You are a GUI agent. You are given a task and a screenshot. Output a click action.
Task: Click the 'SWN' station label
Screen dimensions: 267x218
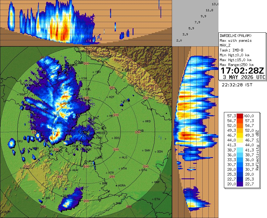click(x=147, y=150)
